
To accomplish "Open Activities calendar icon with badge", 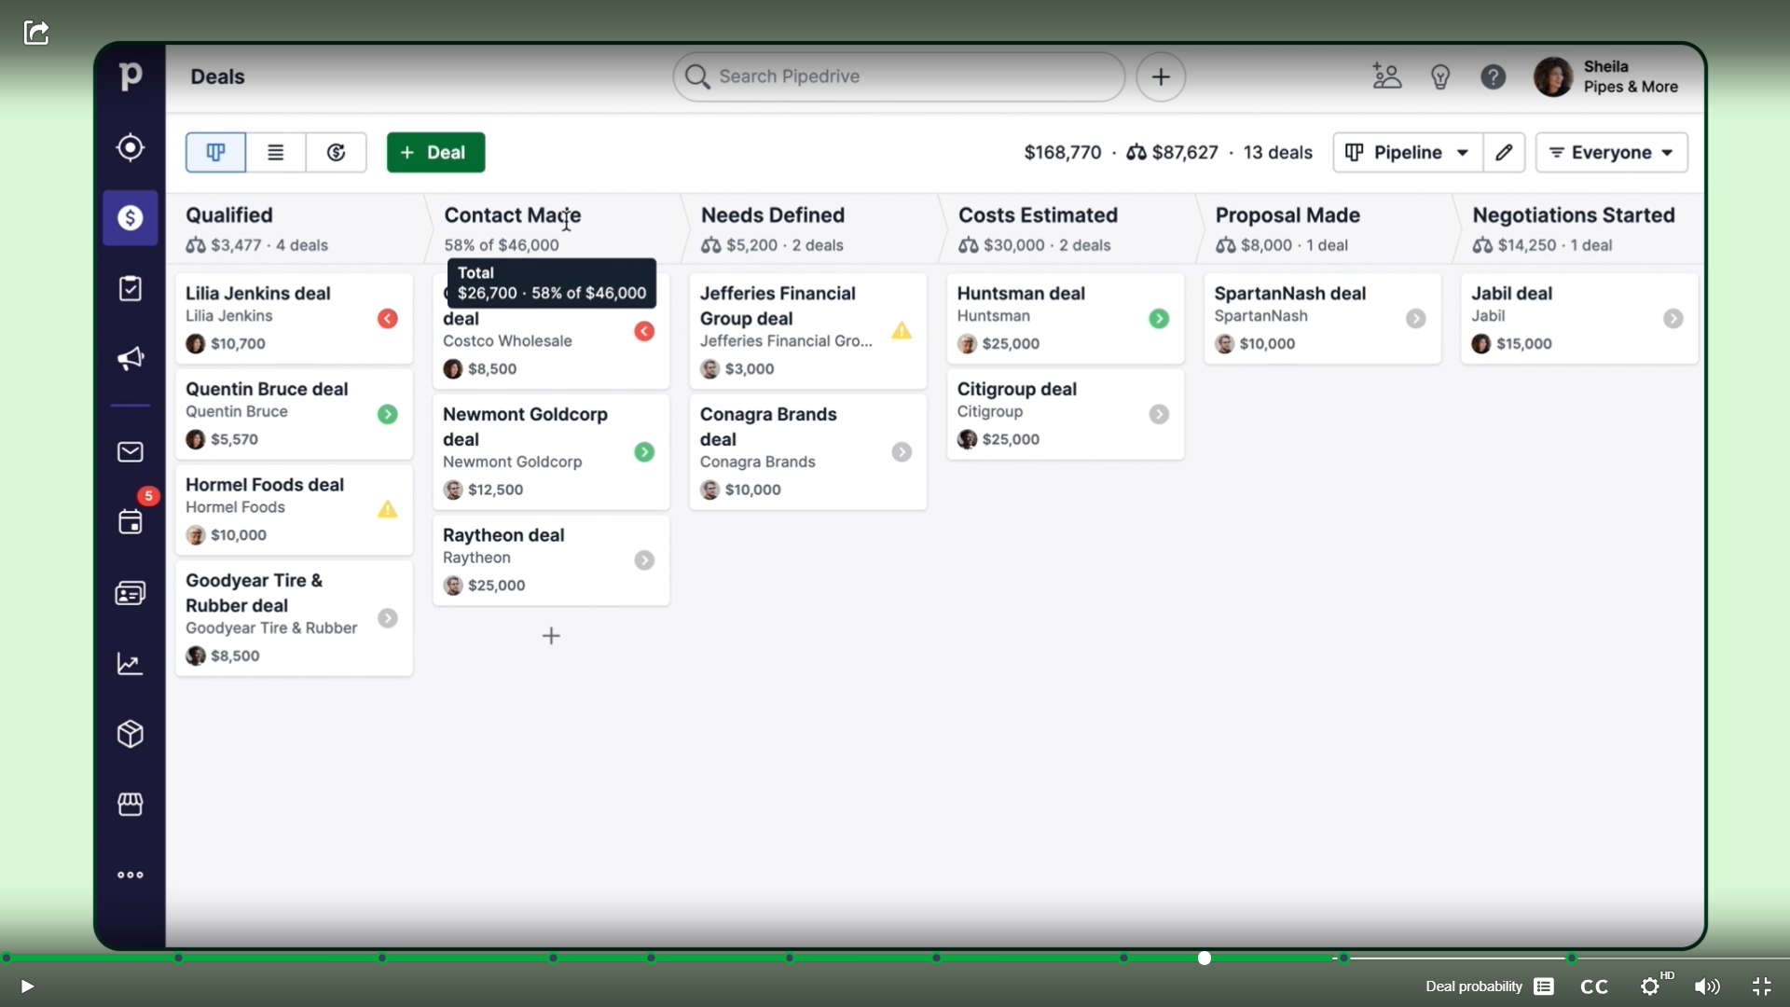I will tap(131, 521).
